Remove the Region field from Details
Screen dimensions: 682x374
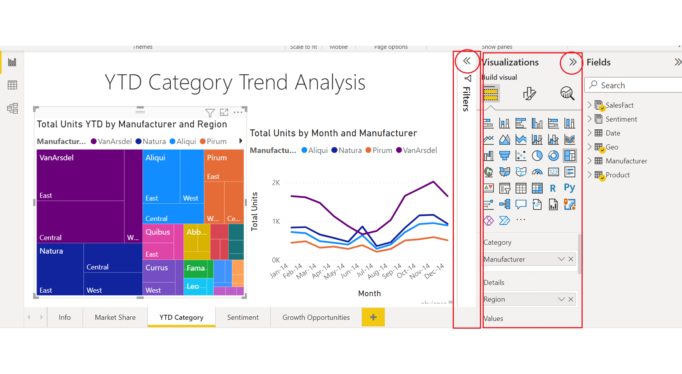(571, 299)
